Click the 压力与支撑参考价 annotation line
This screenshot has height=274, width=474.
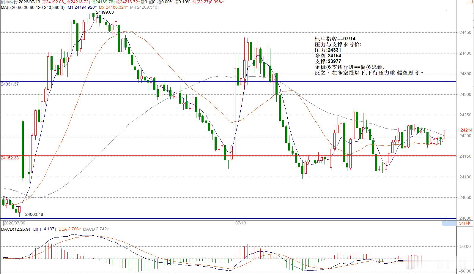(x=338, y=45)
